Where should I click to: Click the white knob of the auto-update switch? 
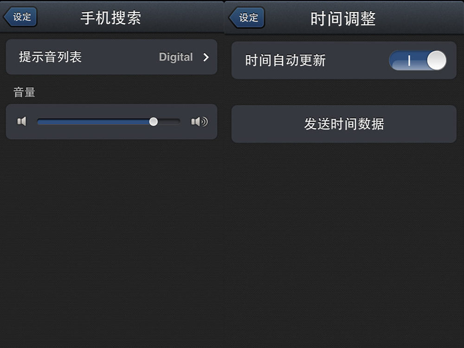437,60
